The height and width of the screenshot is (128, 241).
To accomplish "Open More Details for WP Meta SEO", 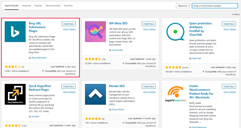I will click(x=149, y=29).
